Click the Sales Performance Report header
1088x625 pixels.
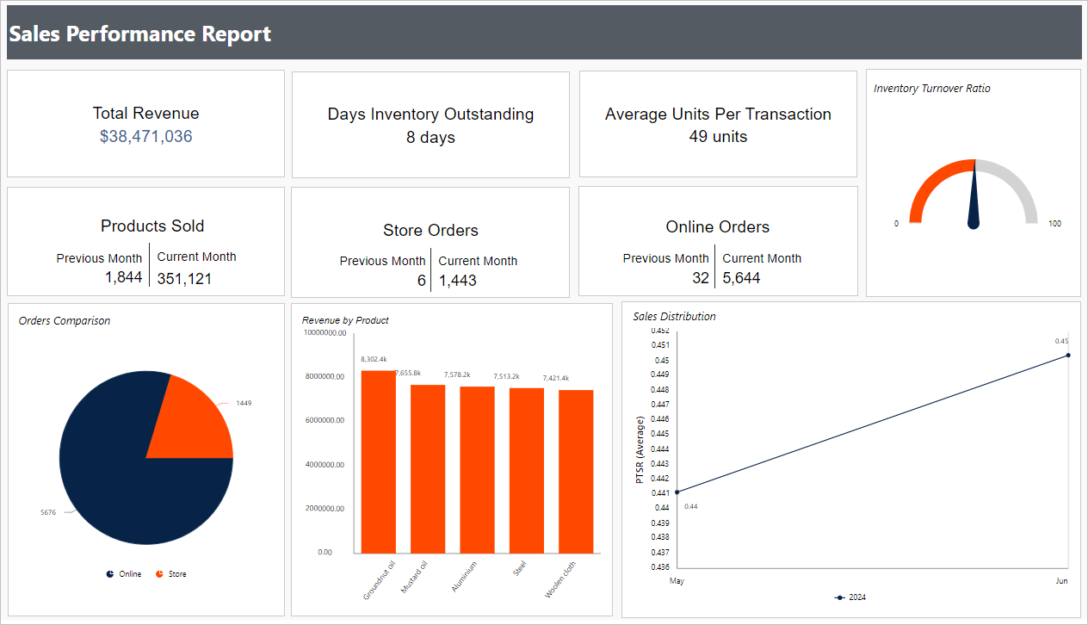point(140,34)
